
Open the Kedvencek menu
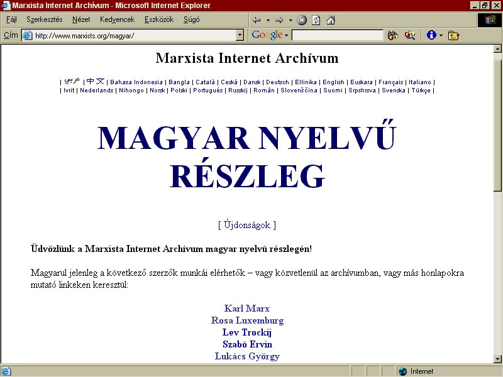[x=117, y=19]
